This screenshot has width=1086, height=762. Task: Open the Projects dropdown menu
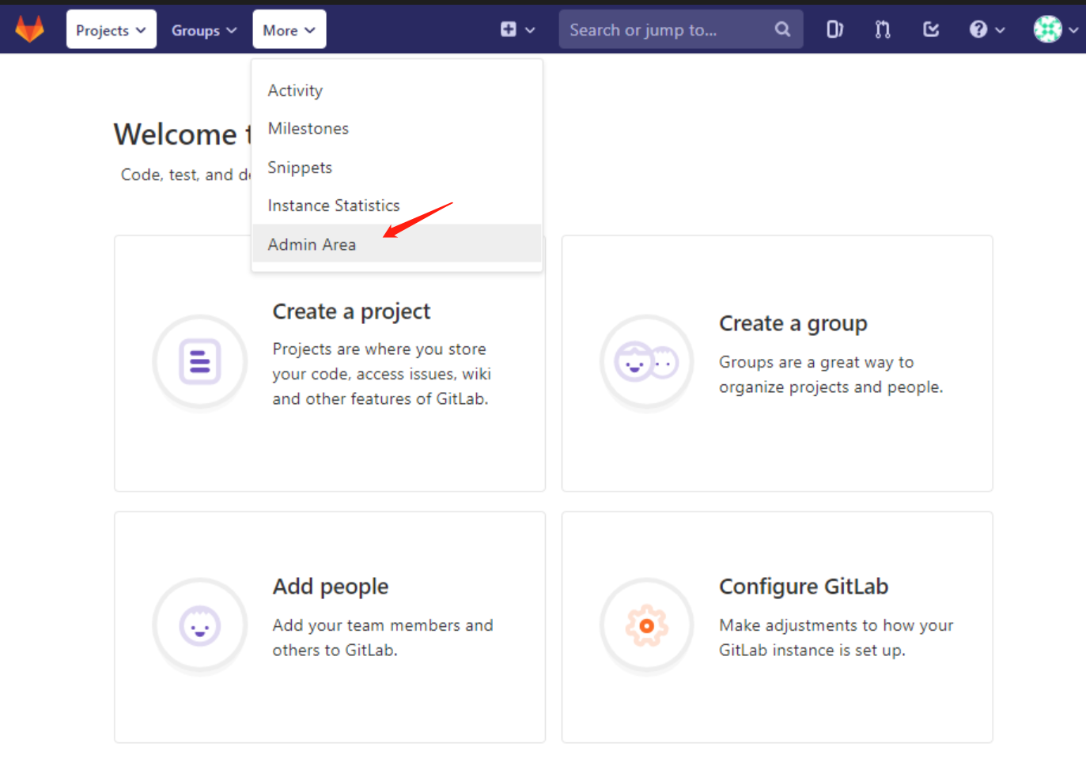[x=112, y=30]
